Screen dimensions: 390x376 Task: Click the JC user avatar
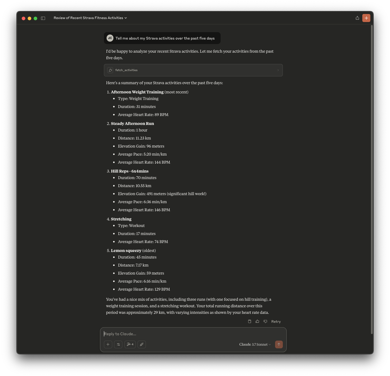(110, 38)
